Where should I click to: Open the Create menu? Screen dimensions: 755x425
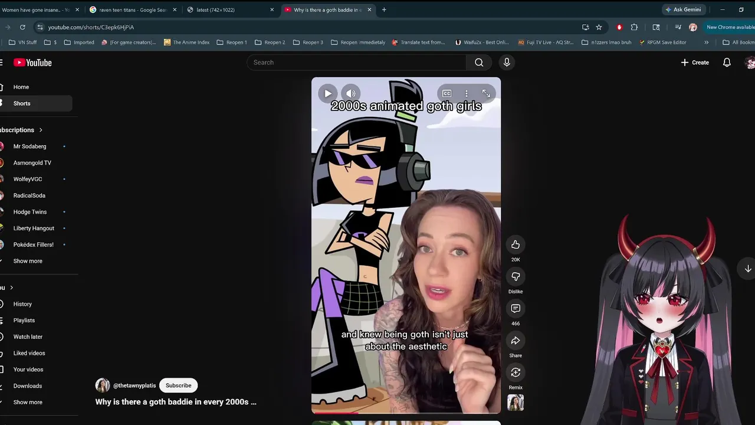(695, 63)
